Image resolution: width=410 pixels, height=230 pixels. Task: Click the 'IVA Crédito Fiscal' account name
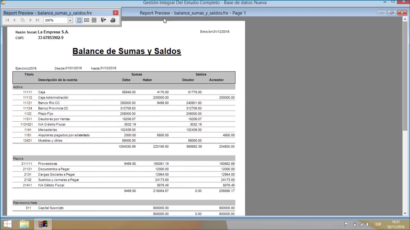coord(52,124)
